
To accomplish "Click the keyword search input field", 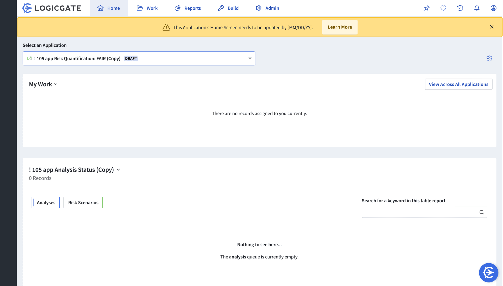I will (x=419, y=212).
